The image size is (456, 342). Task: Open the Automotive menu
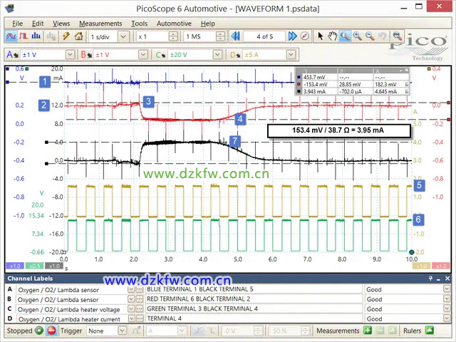coord(174,24)
